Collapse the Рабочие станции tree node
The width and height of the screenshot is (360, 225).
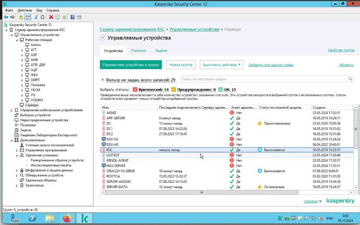[17, 40]
